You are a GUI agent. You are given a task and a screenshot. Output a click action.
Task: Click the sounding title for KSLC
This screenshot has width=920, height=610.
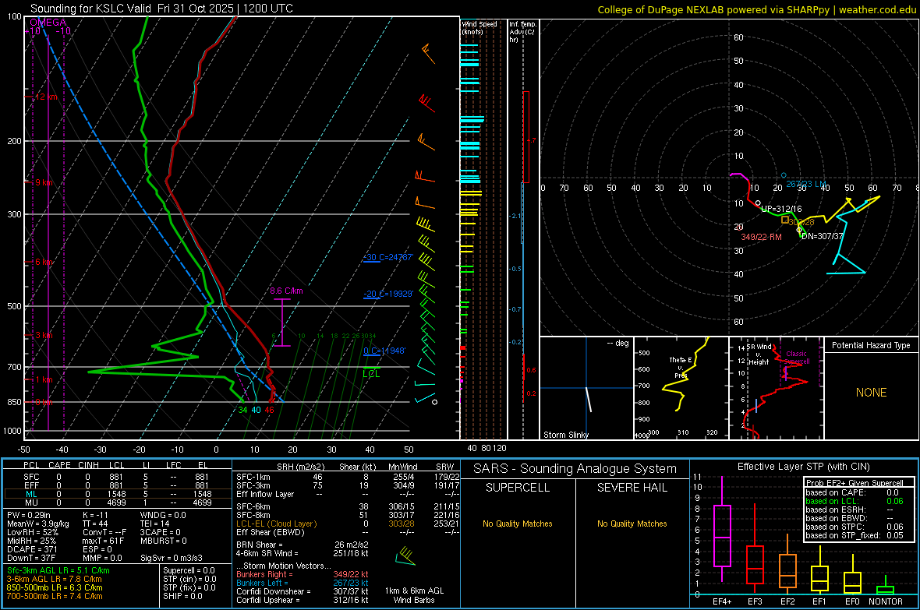point(161,9)
